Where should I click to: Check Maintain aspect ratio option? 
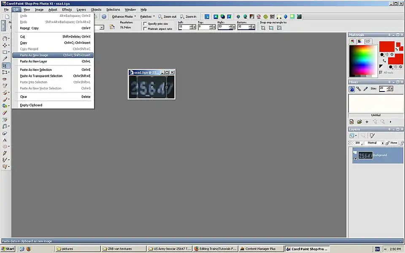[x=146, y=29]
